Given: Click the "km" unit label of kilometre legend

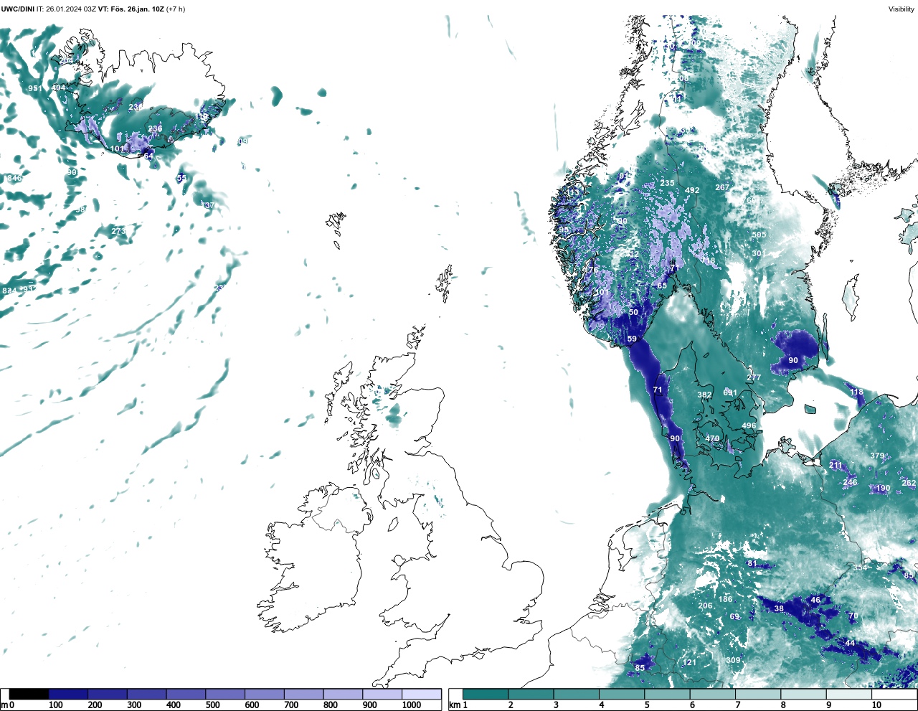Looking at the screenshot, I should point(454,705).
